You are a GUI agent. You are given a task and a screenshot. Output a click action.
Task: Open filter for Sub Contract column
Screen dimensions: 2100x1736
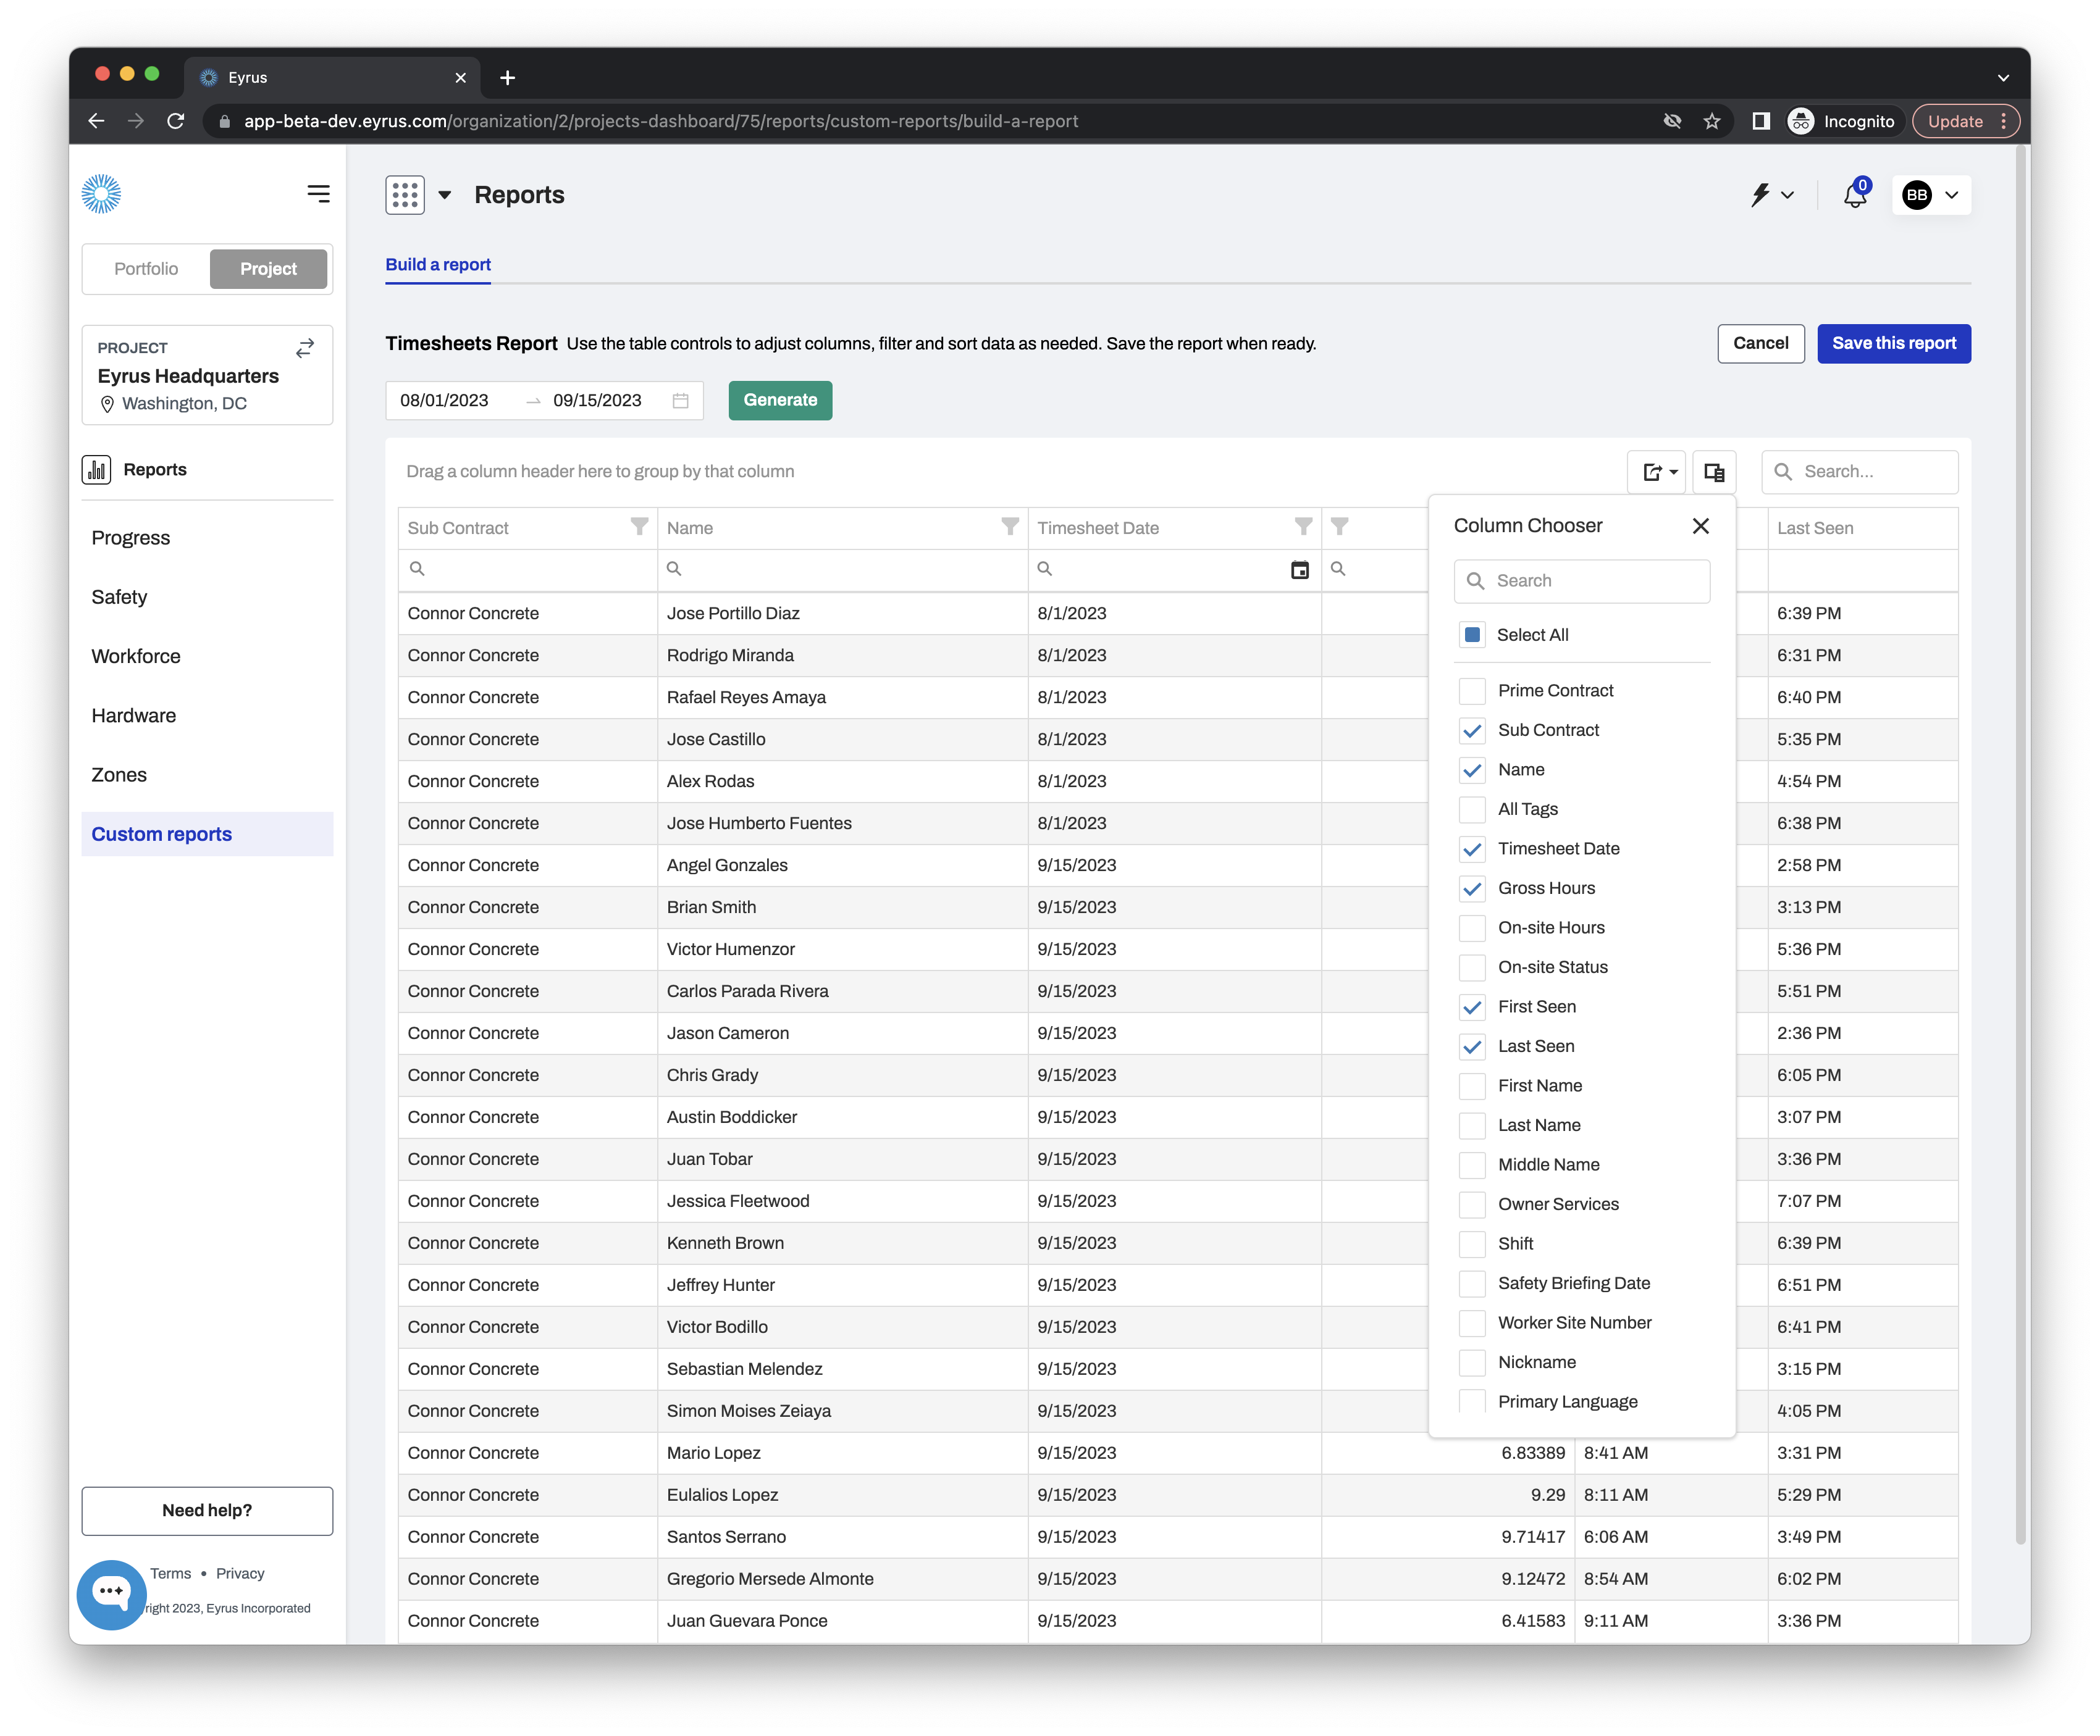639,527
